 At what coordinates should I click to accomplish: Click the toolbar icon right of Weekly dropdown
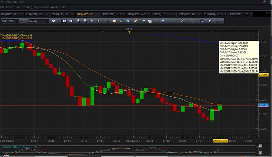click(53, 21)
